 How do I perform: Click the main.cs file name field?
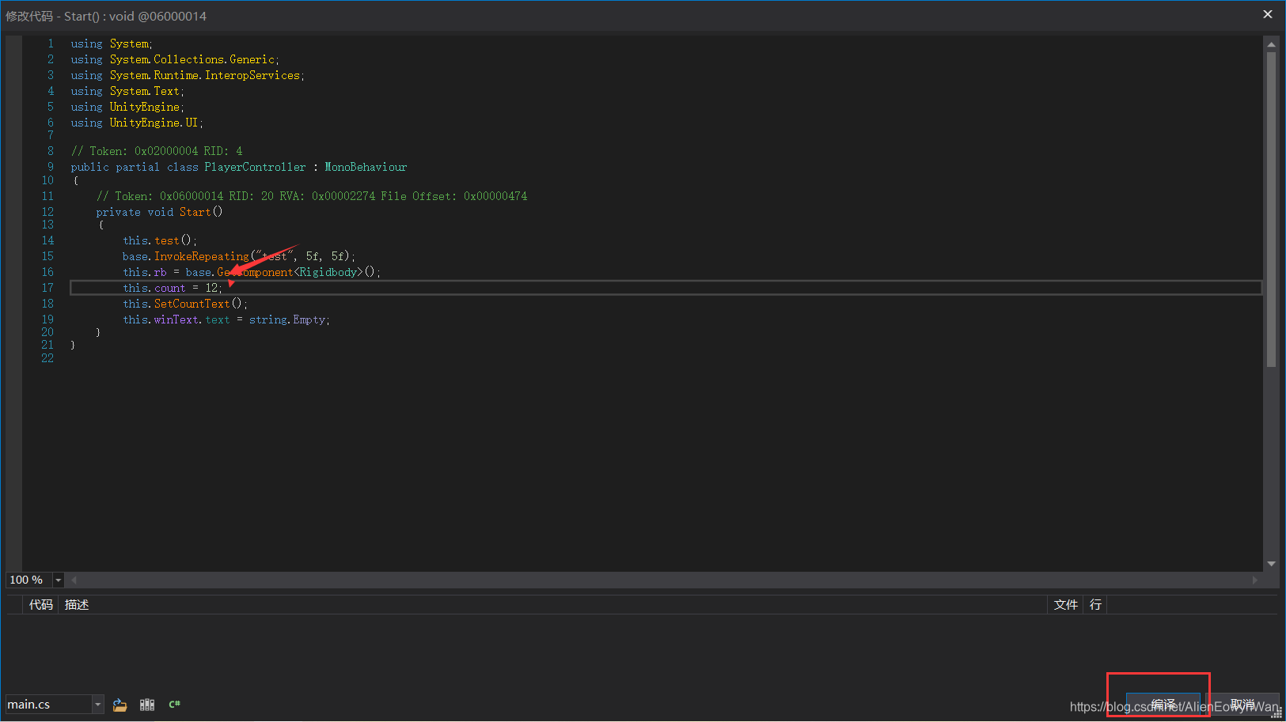click(48, 704)
